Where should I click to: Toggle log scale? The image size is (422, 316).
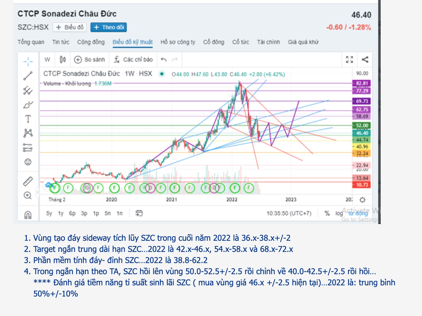click(x=339, y=213)
